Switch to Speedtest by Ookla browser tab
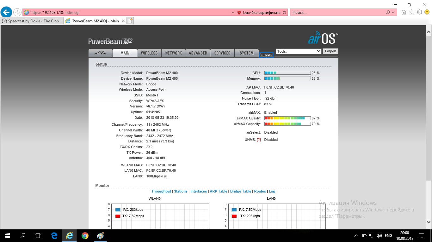The height and width of the screenshot is (242, 432). 32,21
